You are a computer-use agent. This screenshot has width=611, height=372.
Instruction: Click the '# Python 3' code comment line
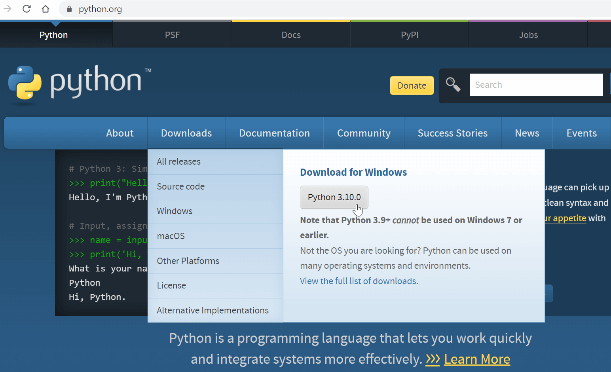click(x=108, y=169)
